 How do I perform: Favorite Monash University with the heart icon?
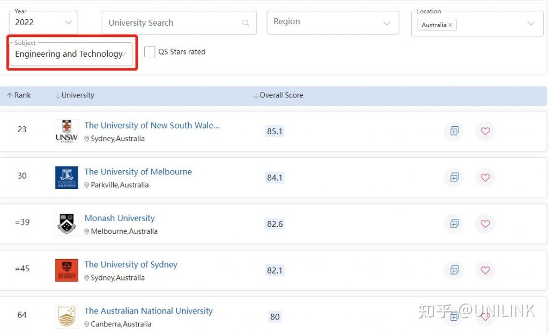485,224
